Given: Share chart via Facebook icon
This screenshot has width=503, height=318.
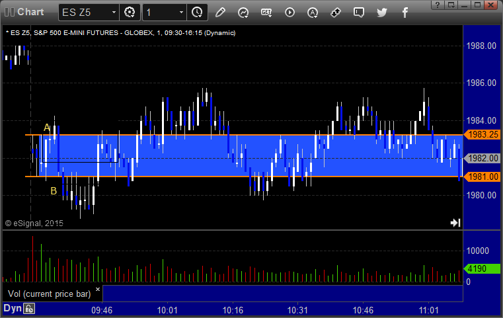Looking at the screenshot, I should [405, 13].
